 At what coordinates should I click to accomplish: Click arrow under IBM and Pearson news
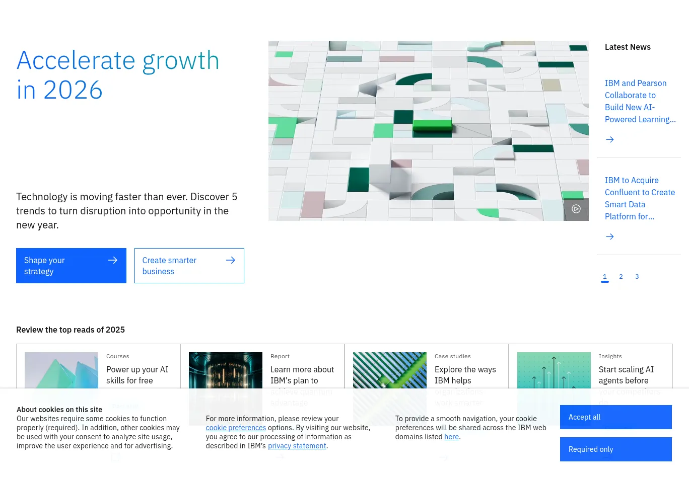click(609, 139)
